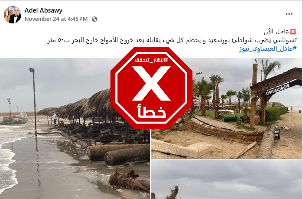Click the man standing near beach huts

[55, 118]
